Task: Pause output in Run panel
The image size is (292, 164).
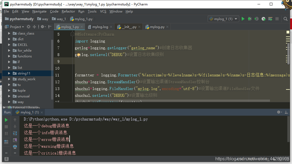Action: click(x=6, y=134)
